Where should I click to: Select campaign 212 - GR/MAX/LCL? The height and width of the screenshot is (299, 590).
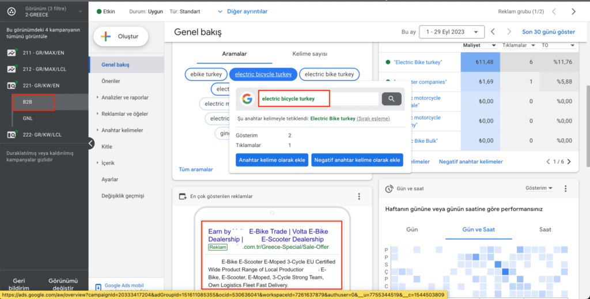(44, 69)
